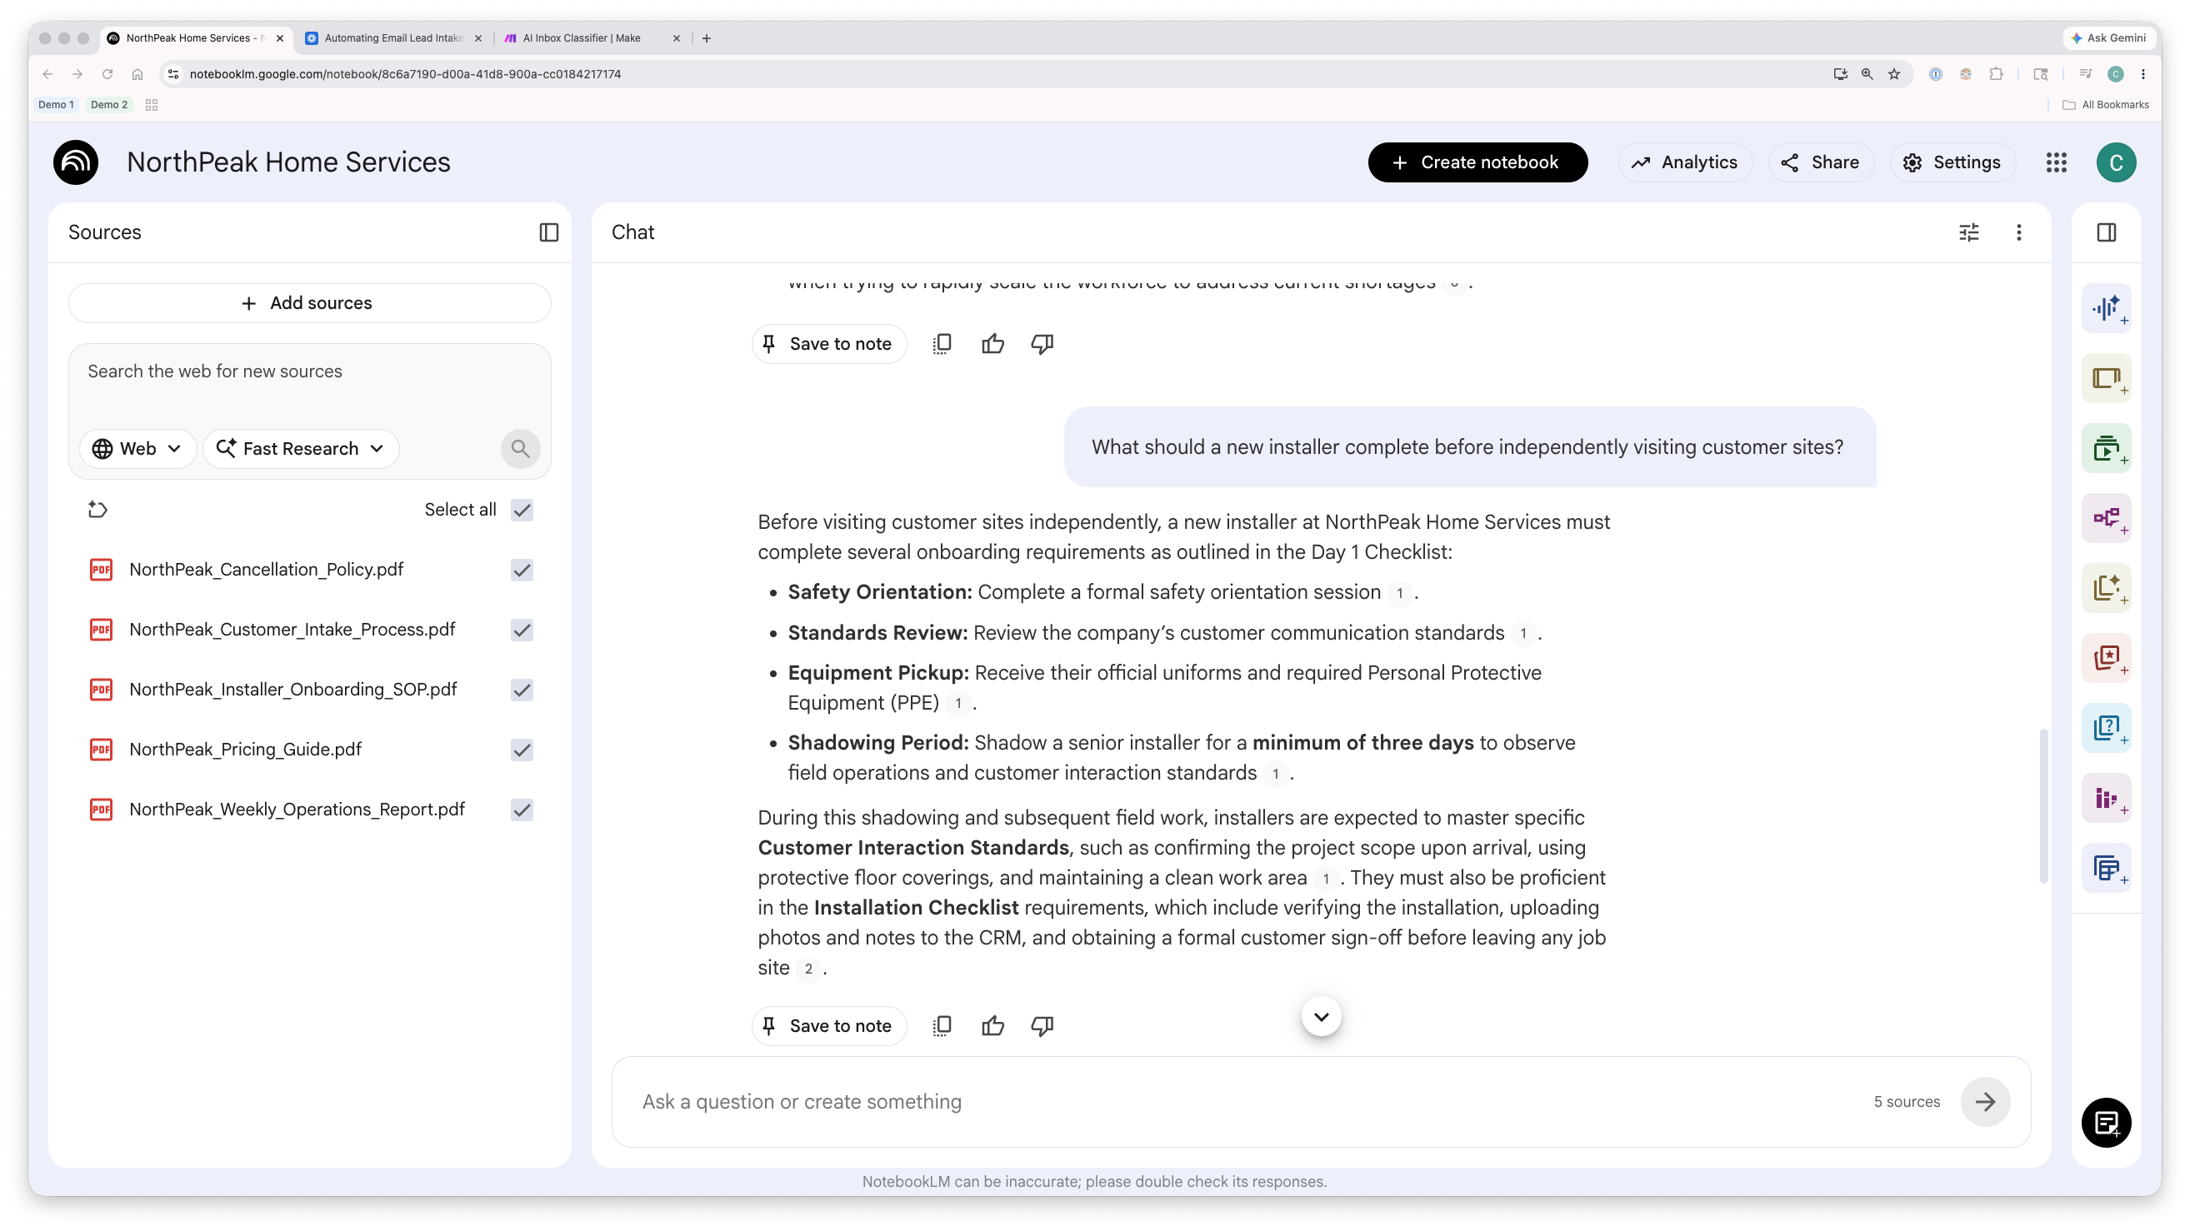Generate a Video Overview from the studio sidebar
This screenshot has width=2190, height=1231.
pos(2107,449)
